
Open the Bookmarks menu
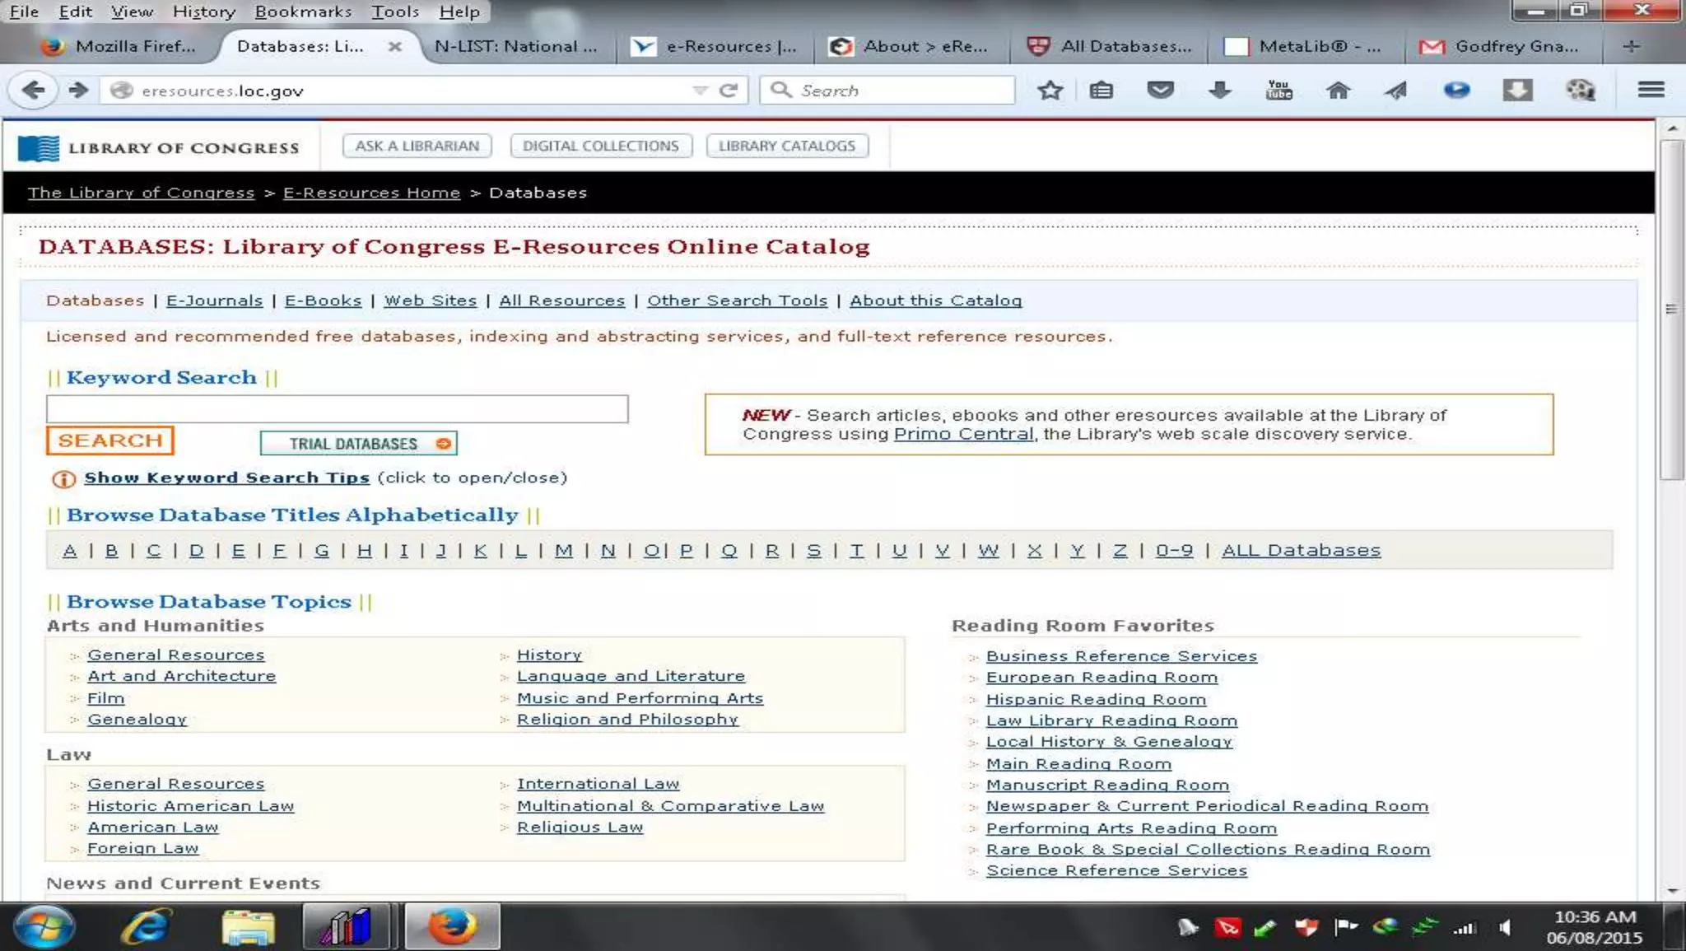coord(302,12)
